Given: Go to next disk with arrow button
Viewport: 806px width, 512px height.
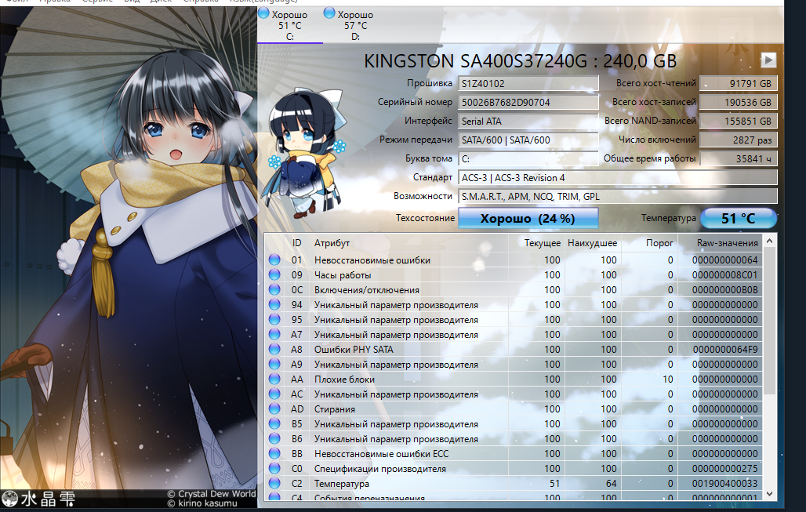Looking at the screenshot, I should (x=768, y=60).
